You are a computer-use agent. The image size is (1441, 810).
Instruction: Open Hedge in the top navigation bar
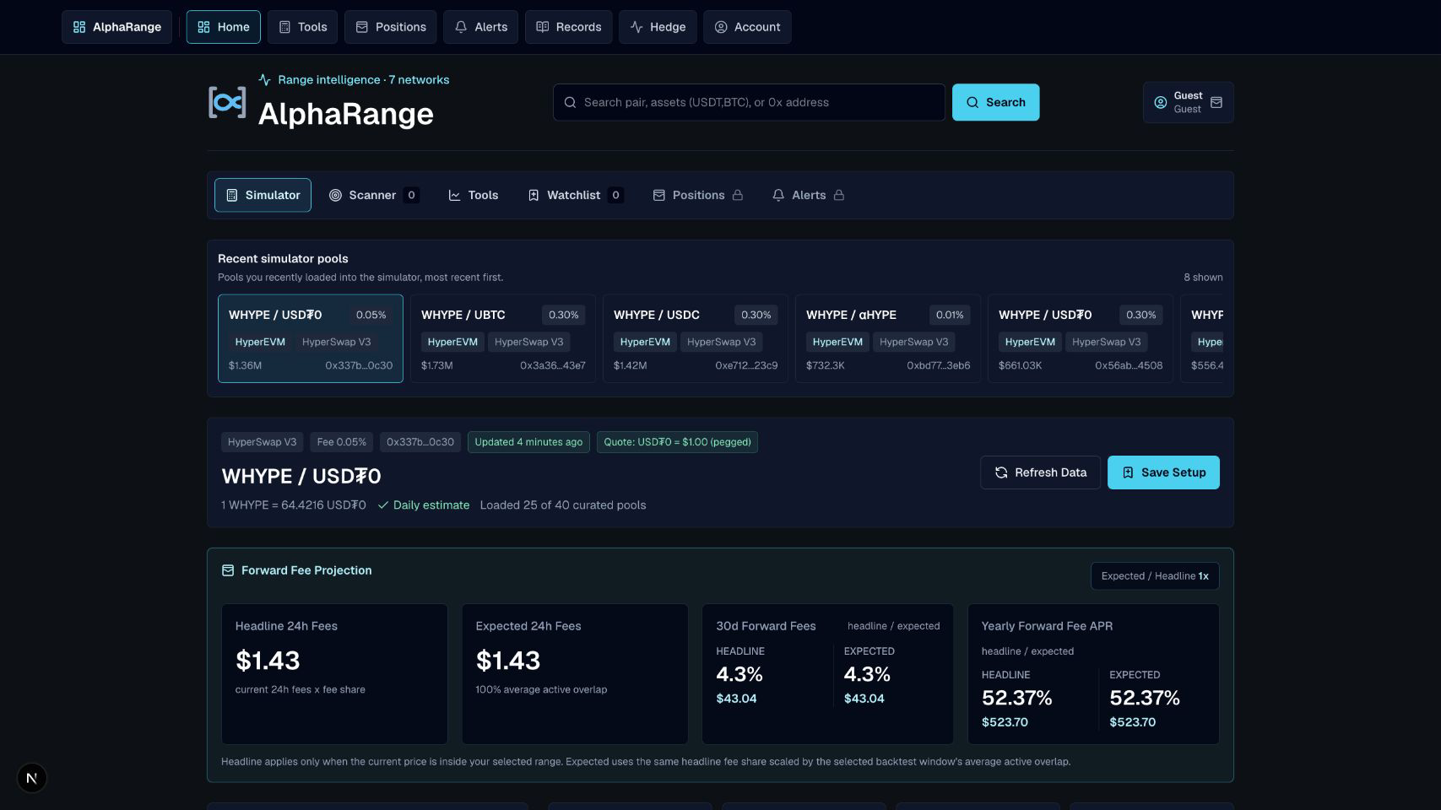coord(658,27)
